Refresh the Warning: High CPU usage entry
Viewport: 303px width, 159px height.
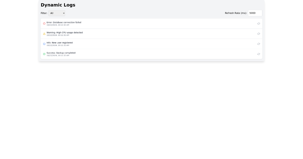[x=259, y=34]
